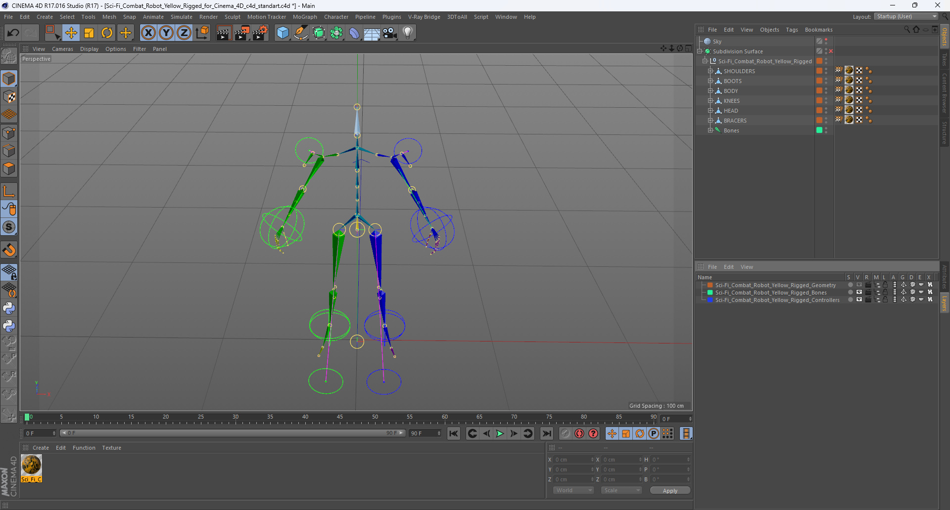
Task: Open the Scale mode dropdown
Action: [621, 490]
